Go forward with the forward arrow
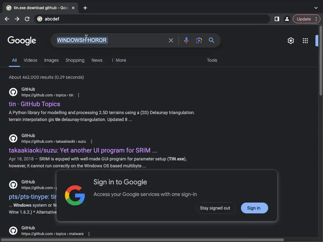 click(x=17, y=19)
